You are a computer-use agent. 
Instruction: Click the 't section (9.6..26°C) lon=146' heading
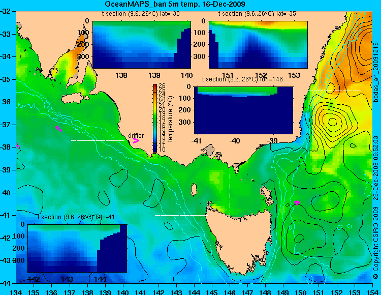click(242, 79)
